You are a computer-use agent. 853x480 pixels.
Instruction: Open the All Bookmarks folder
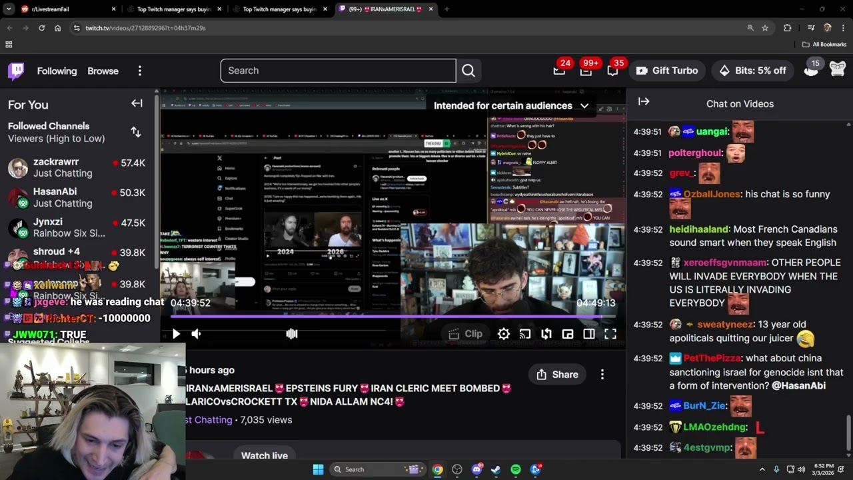(x=824, y=45)
